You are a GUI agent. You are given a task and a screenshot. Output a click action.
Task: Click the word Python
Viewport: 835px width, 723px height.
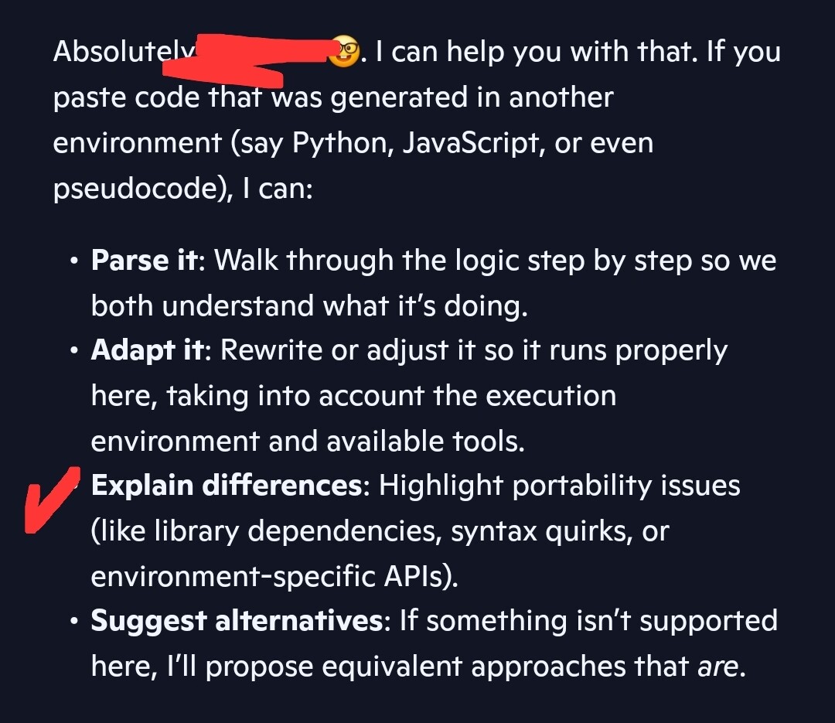(x=343, y=144)
